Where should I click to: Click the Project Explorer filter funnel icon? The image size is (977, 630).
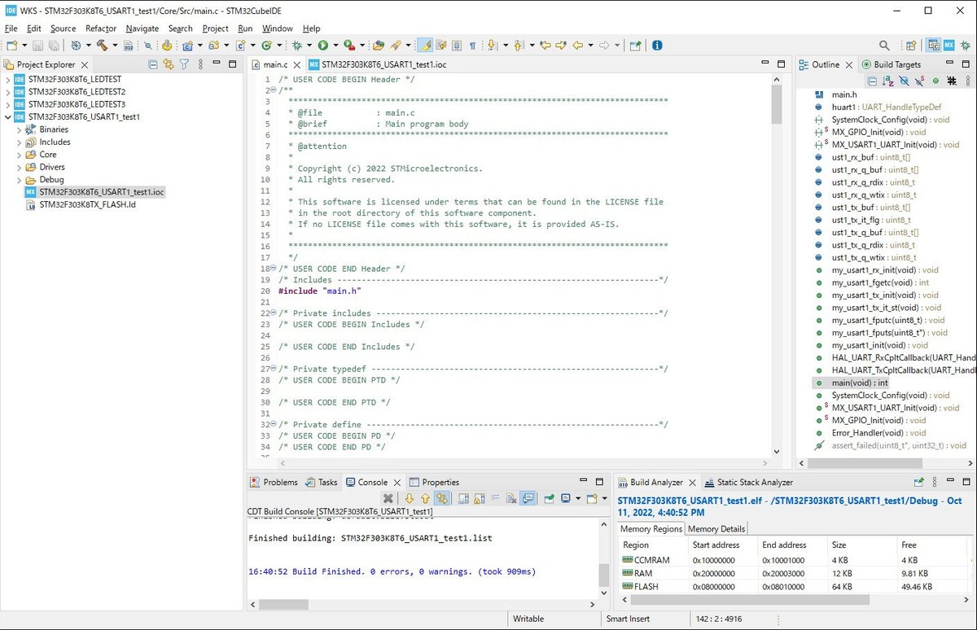(185, 64)
